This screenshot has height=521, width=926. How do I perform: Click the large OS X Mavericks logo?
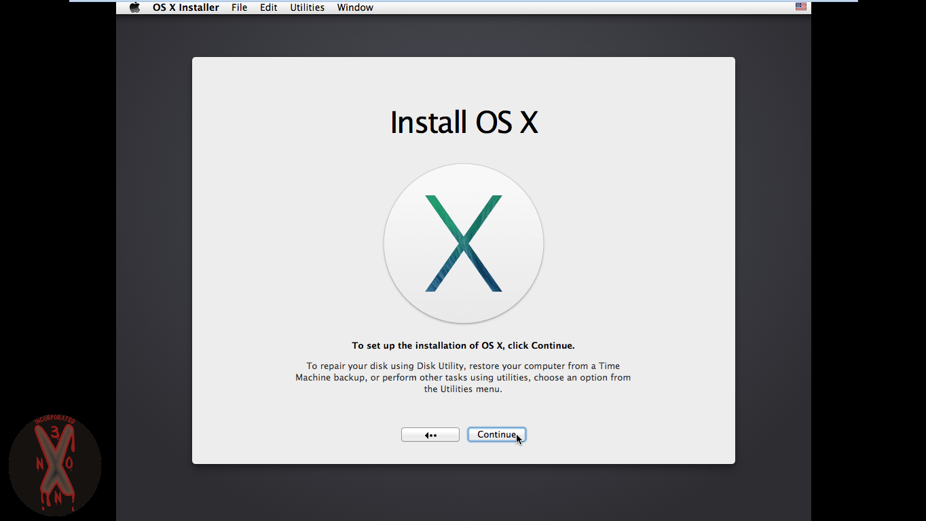pos(464,244)
